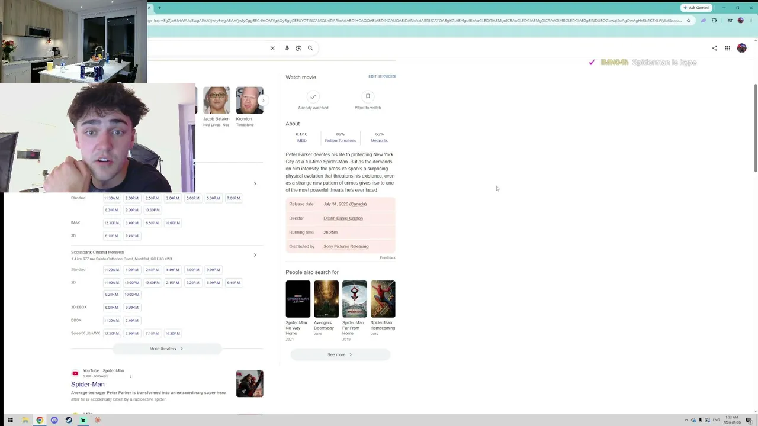Open the Spider-Man YouTube result thumbnail
The width and height of the screenshot is (758, 426).
pyautogui.click(x=249, y=384)
